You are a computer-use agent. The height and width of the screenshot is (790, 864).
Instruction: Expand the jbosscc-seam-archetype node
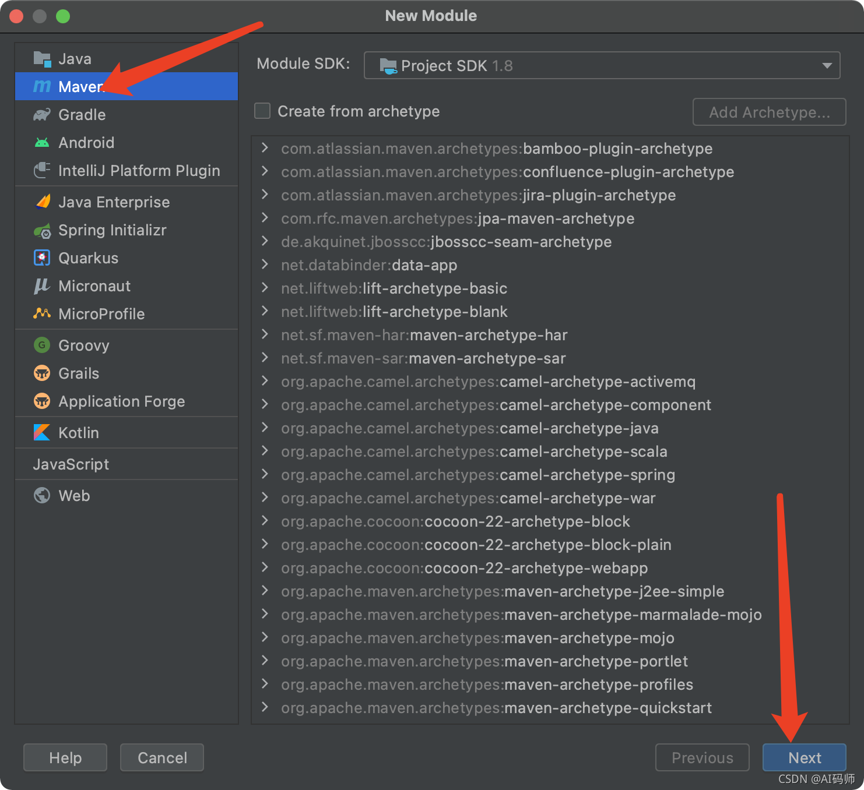coord(265,241)
